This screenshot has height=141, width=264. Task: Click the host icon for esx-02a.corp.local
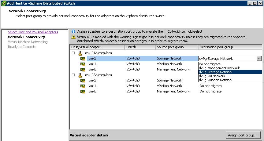80,75
